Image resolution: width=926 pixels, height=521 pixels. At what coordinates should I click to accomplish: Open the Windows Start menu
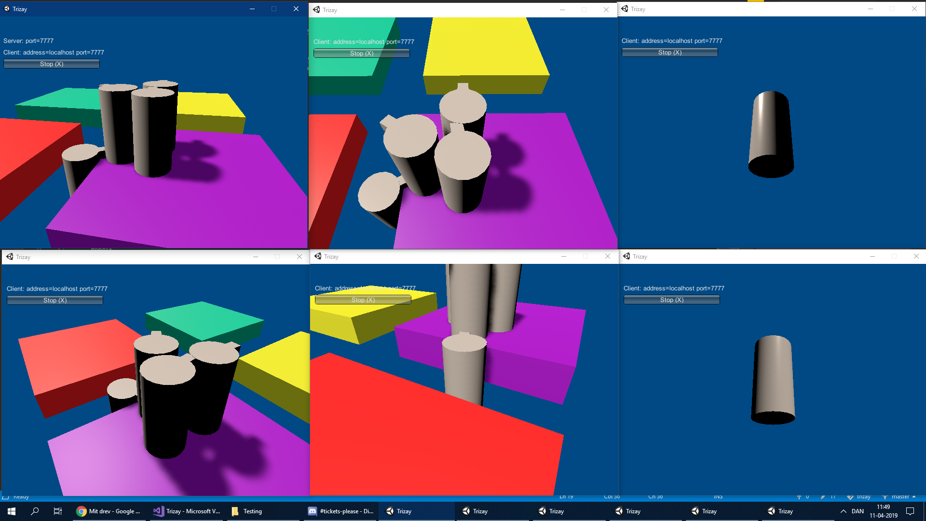12,511
